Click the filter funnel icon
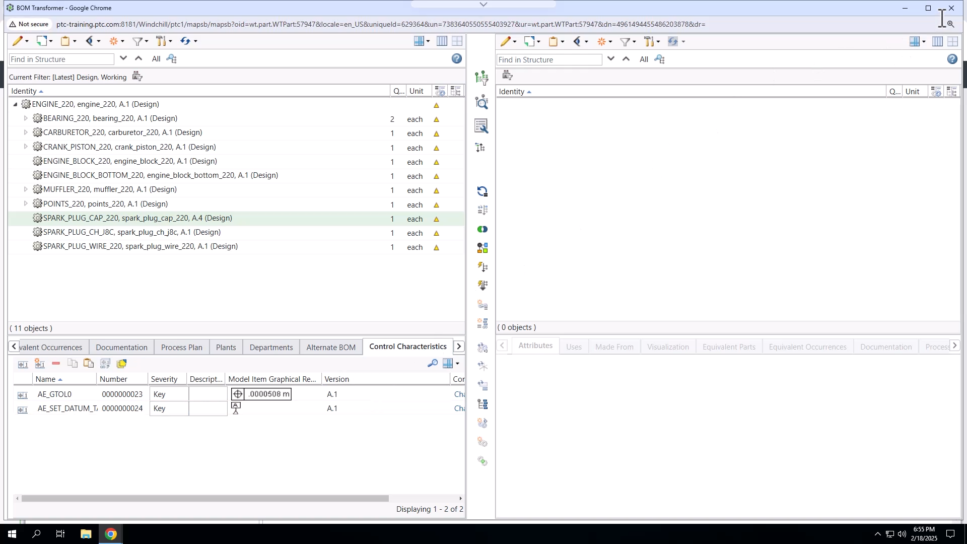This screenshot has width=967, height=544. [x=137, y=41]
